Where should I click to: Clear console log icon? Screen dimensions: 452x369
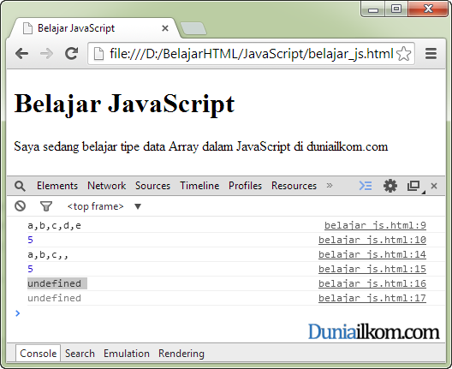[21, 206]
